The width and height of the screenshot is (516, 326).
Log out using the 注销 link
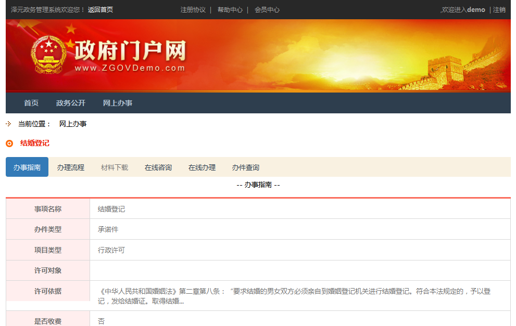(x=499, y=10)
